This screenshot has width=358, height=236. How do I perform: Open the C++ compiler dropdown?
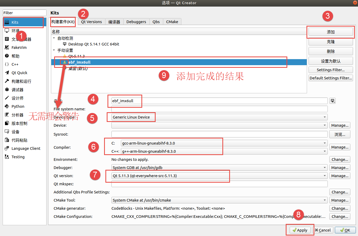click(x=224, y=151)
